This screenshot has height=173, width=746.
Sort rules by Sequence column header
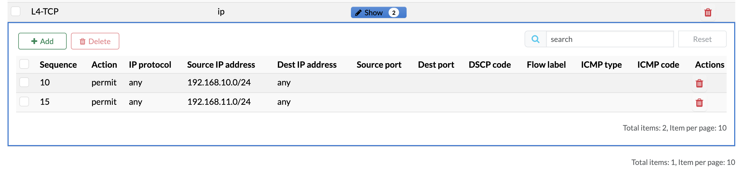point(58,64)
